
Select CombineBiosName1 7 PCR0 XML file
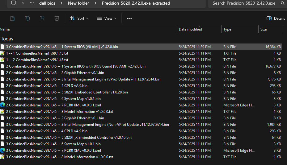(141, 105)
